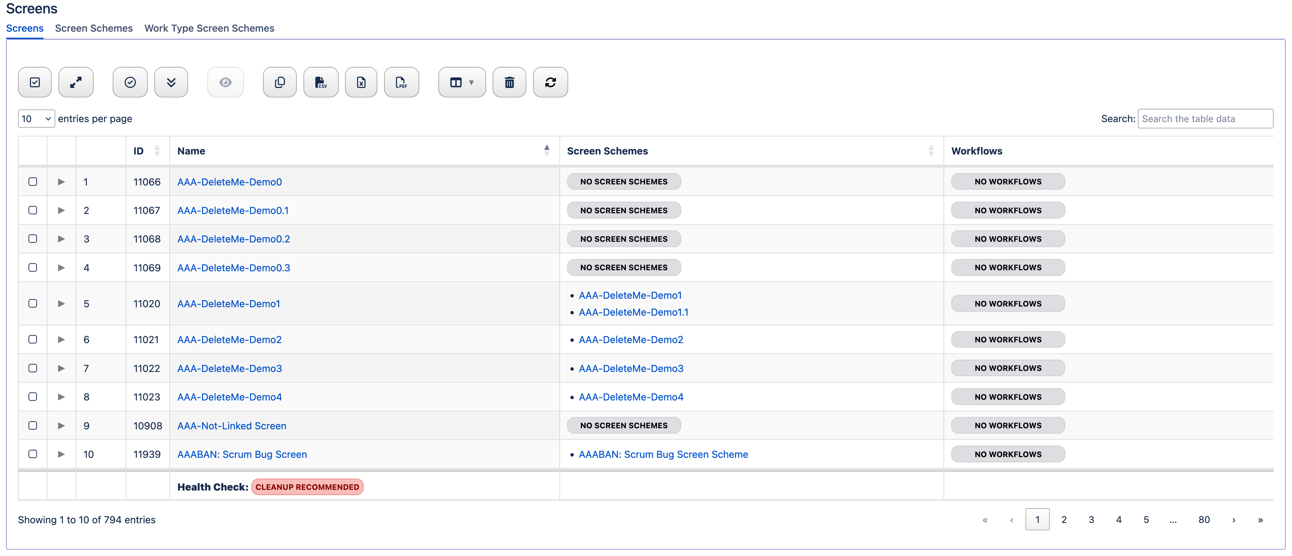1292x556 pixels.
Task: Switch to the Screen Schemes tab
Action: coord(94,29)
